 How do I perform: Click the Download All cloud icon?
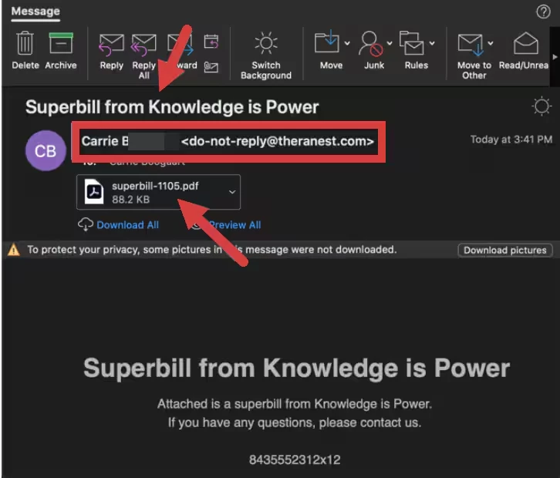pyautogui.click(x=86, y=225)
